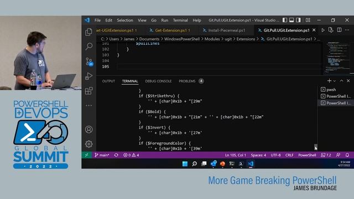Open errors and warnings count in status bar
Image resolution: width=354 pixels, height=199 pixels.
(131, 155)
